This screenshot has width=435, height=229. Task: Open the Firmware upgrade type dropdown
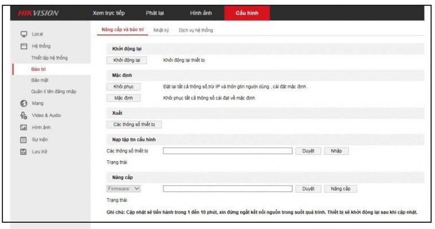124,188
